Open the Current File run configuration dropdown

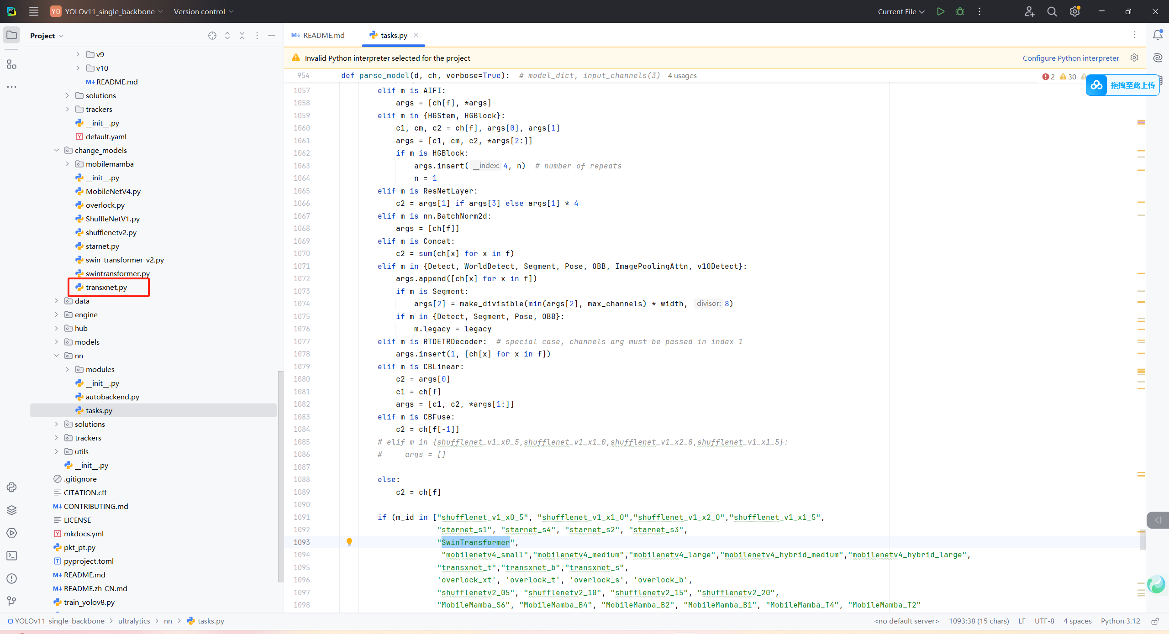coord(900,11)
